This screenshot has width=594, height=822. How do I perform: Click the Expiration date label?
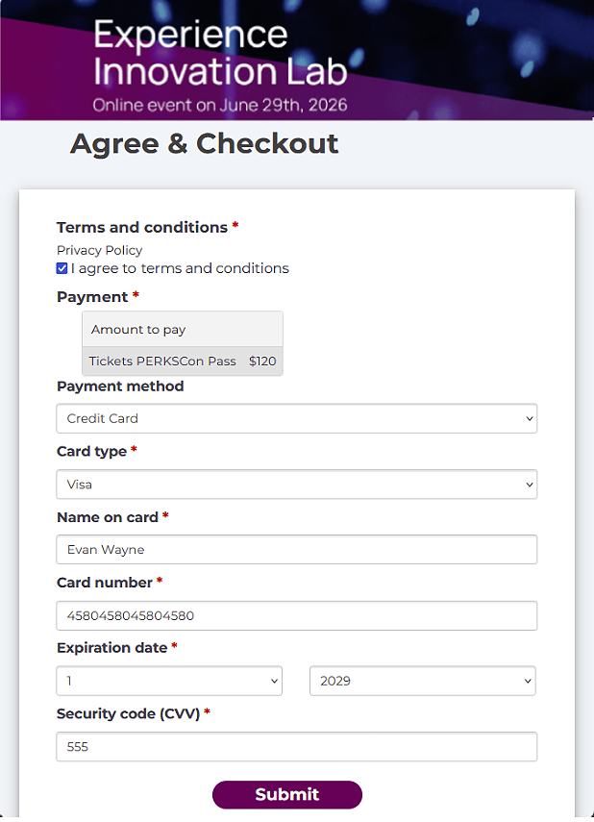tap(111, 648)
